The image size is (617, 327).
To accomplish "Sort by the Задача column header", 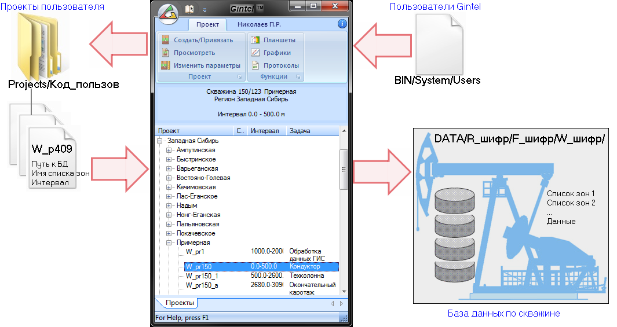I will [x=312, y=131].
